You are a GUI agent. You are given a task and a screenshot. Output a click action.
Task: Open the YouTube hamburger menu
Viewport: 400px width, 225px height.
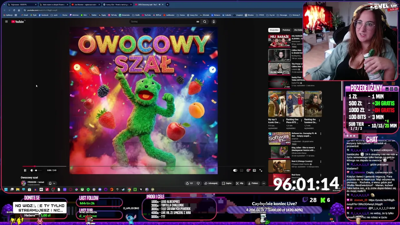pos(6,22)
